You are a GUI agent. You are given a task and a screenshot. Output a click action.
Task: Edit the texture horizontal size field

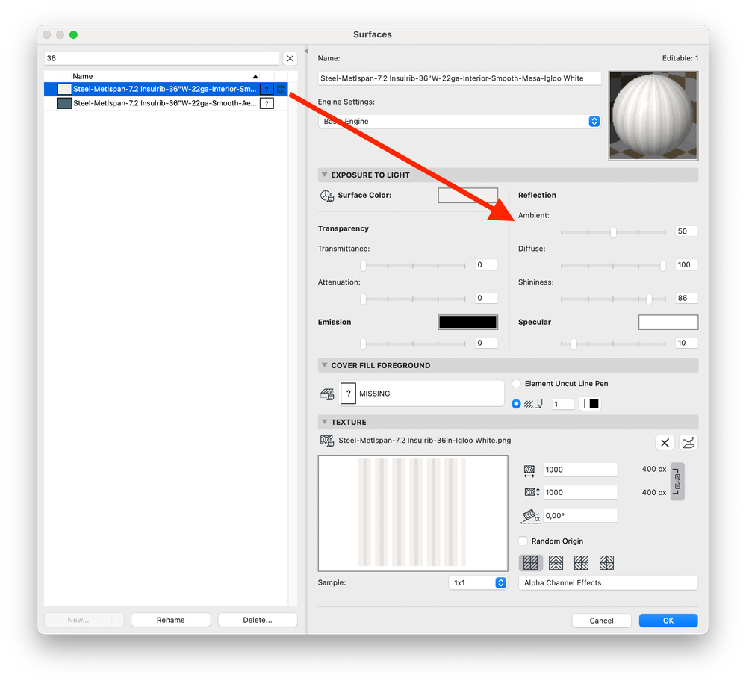(580, 470)
